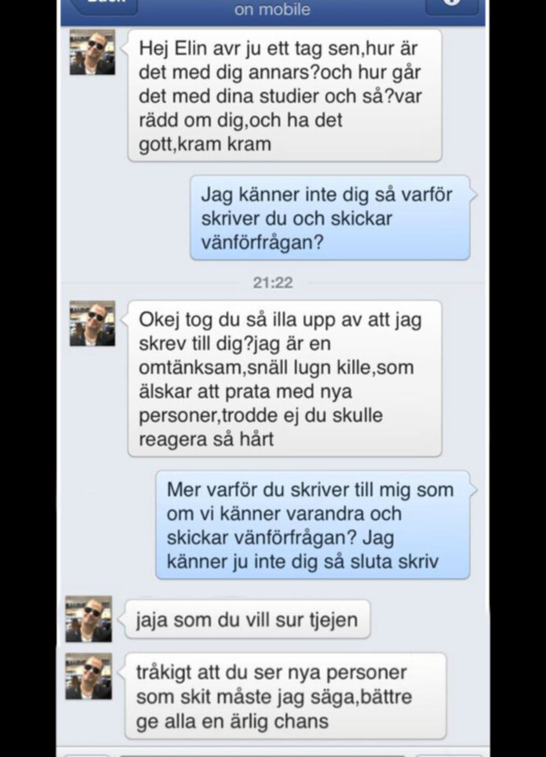Select the "jaja som du vill sur tjejen" bubble
This screenshot has height=757, width=546.
[247, 619]
